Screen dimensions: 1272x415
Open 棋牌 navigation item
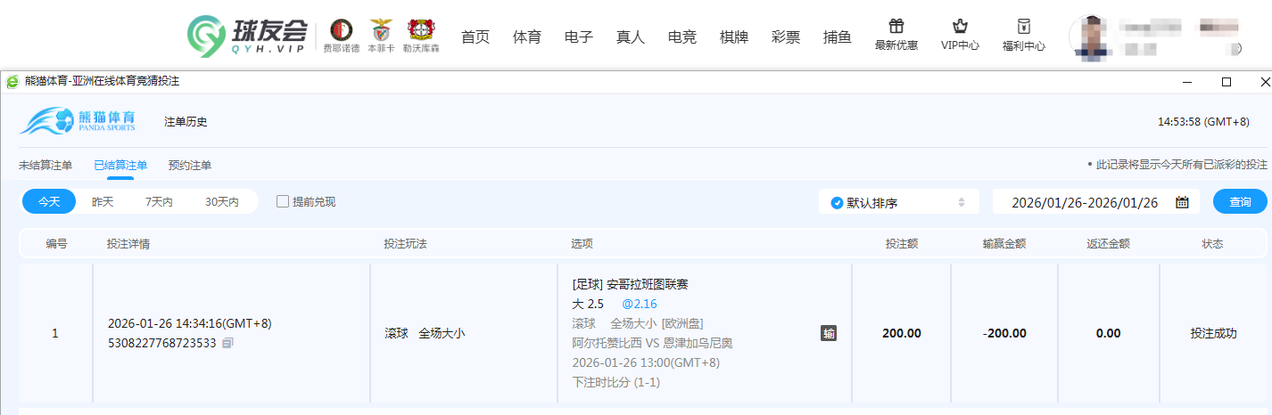pyautogui.click(x=734, y=37)
